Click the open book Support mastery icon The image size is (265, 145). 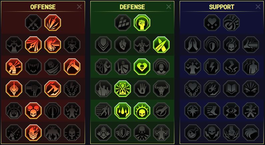coord(231,89)
